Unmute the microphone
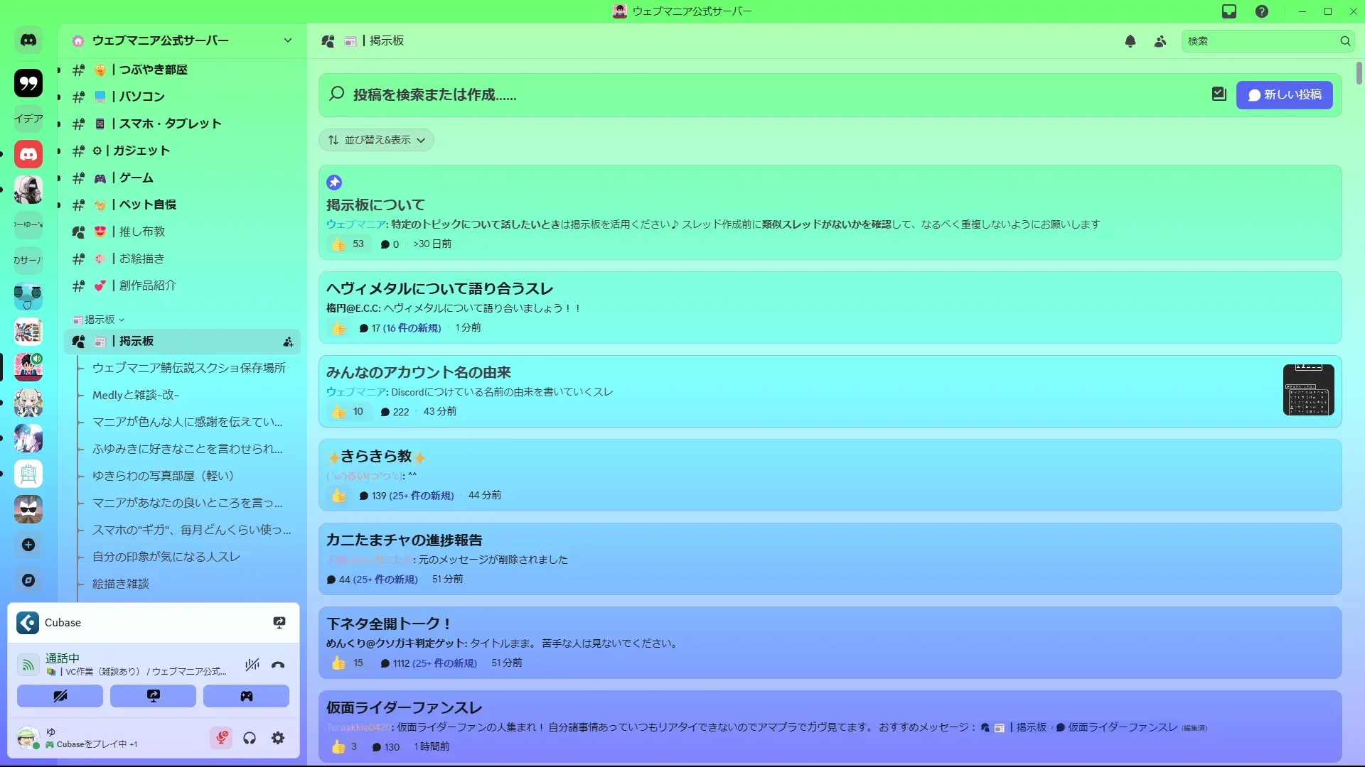The image size is (1365, 767). tap(221, 738)
